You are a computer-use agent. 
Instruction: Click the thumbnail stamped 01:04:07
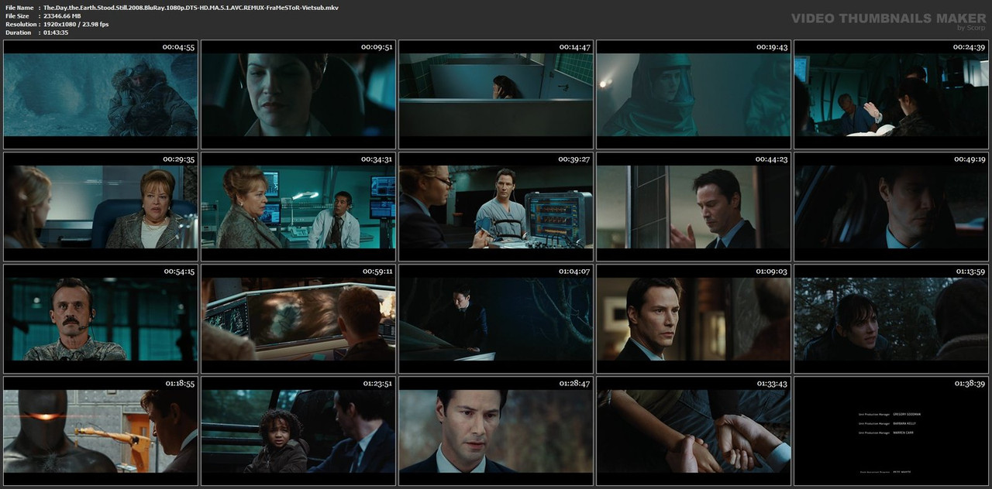pyautogui.click(x=496, y=319)
